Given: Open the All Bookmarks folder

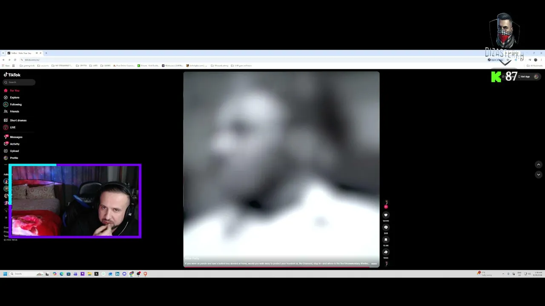Looking at the screenshot, I should pos(535,66).
